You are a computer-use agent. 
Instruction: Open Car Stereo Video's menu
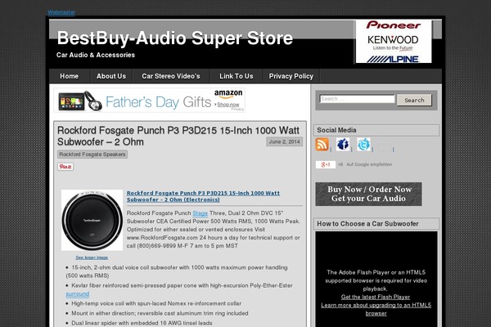[171, 76]
